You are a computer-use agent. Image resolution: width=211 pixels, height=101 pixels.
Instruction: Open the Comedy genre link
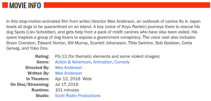(x=122, y=62)
